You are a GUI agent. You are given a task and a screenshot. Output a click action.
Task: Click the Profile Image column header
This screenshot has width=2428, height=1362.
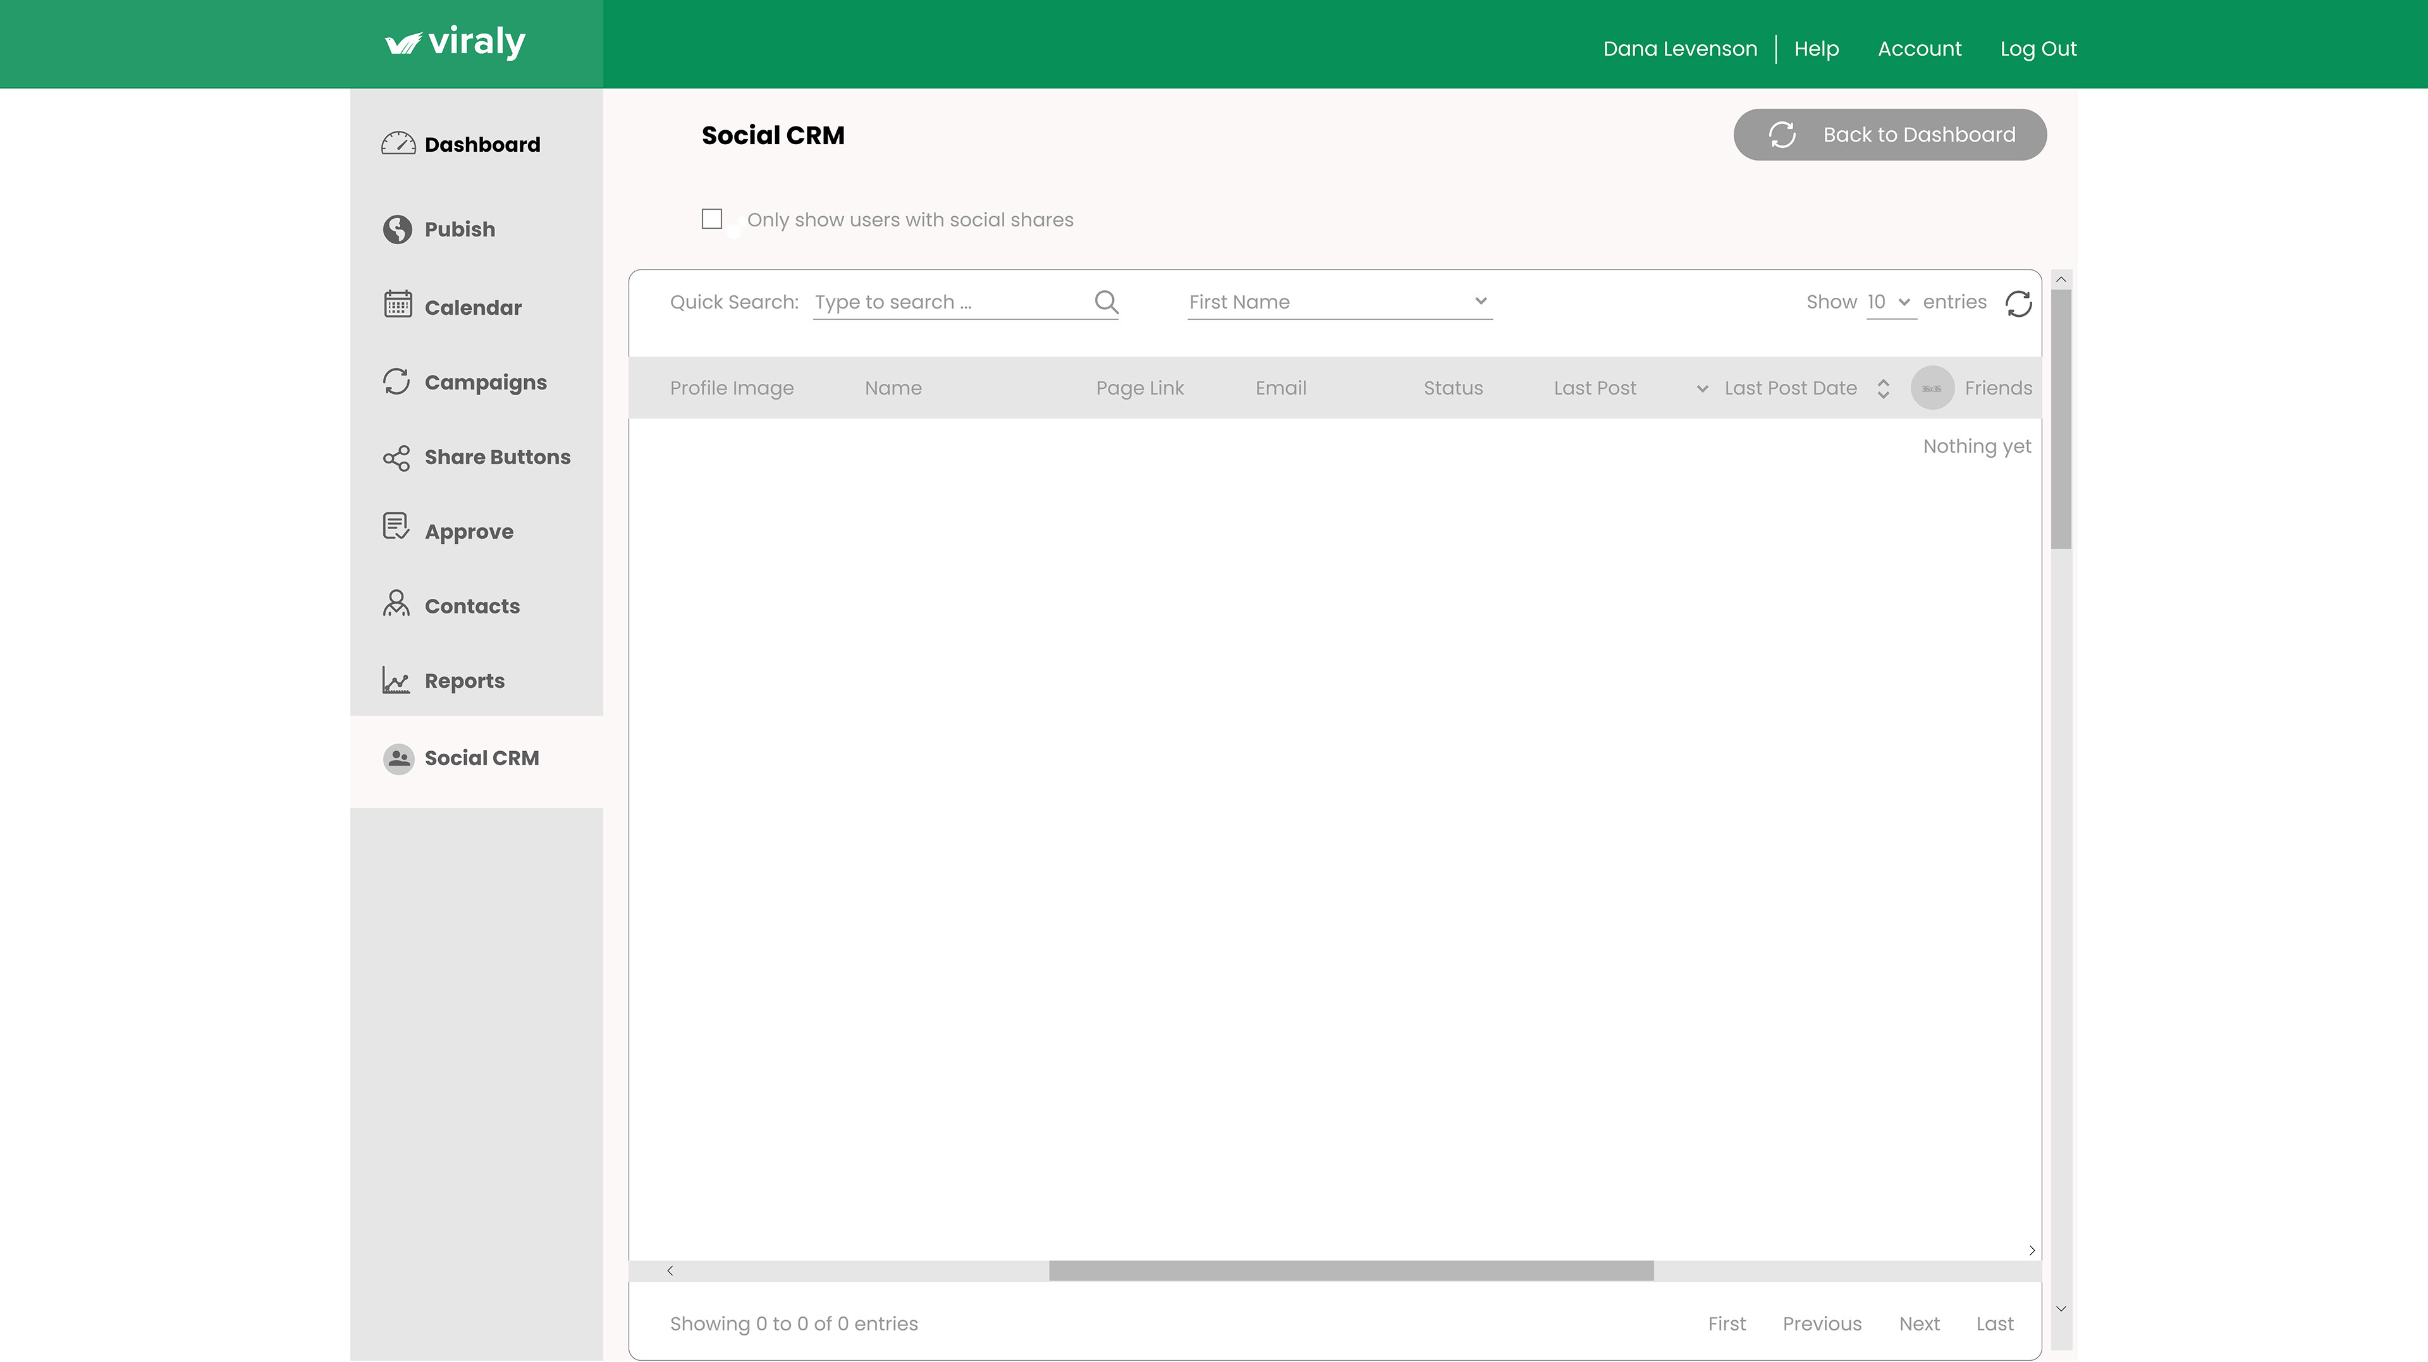click(x=732, y=388)
